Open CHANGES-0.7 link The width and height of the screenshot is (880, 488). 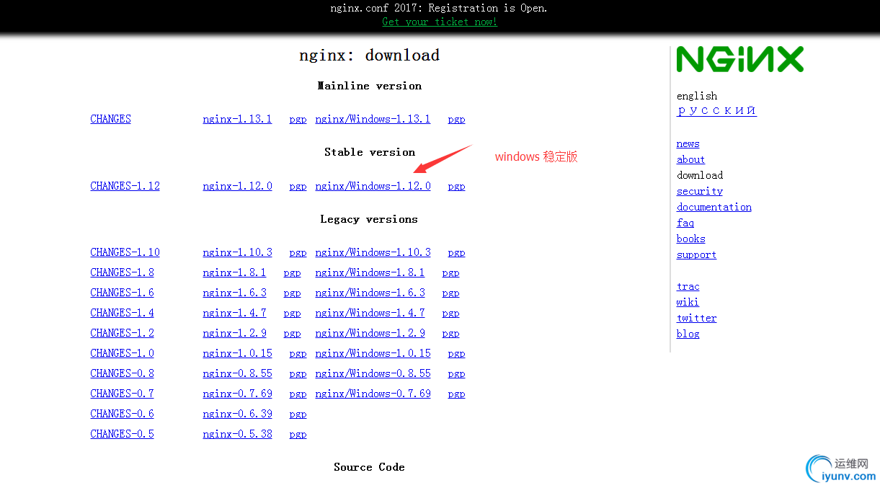point(122,394)
